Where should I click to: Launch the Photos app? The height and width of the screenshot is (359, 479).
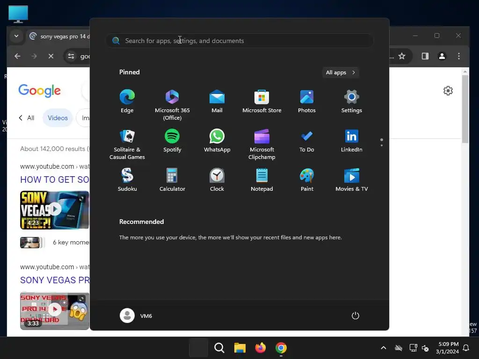[x=307, y=101]
